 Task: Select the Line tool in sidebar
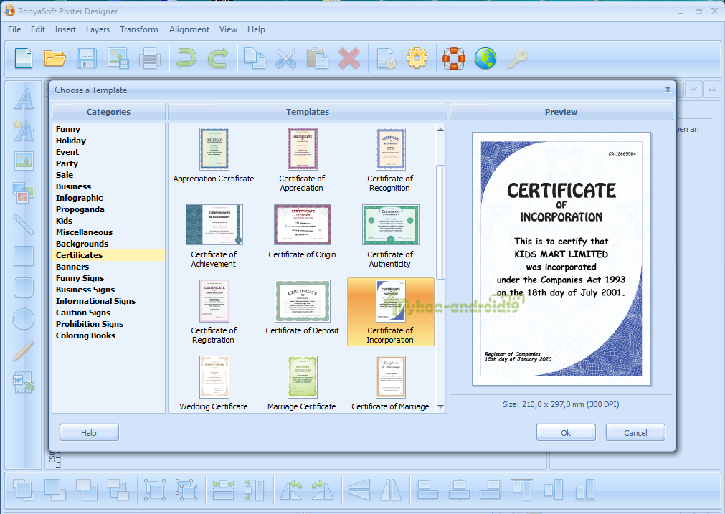click(24, 224)
